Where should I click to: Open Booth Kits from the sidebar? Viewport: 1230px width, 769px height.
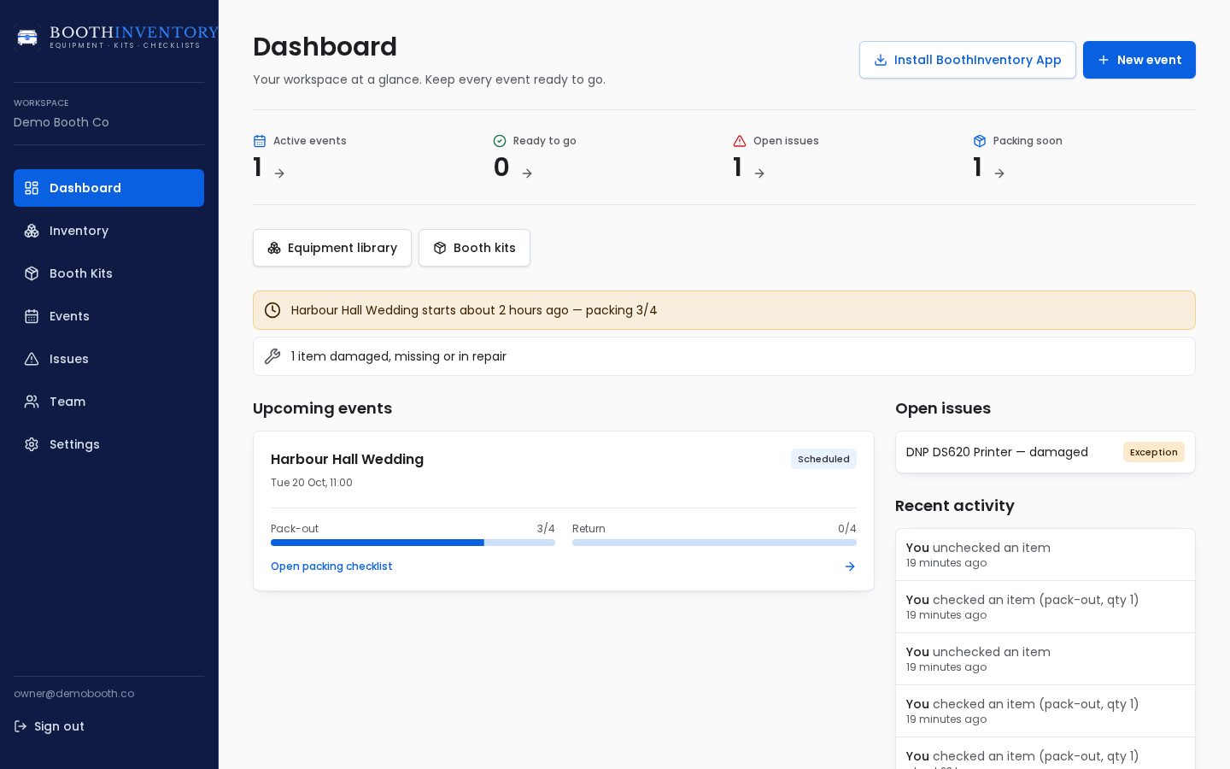(108, 273)
